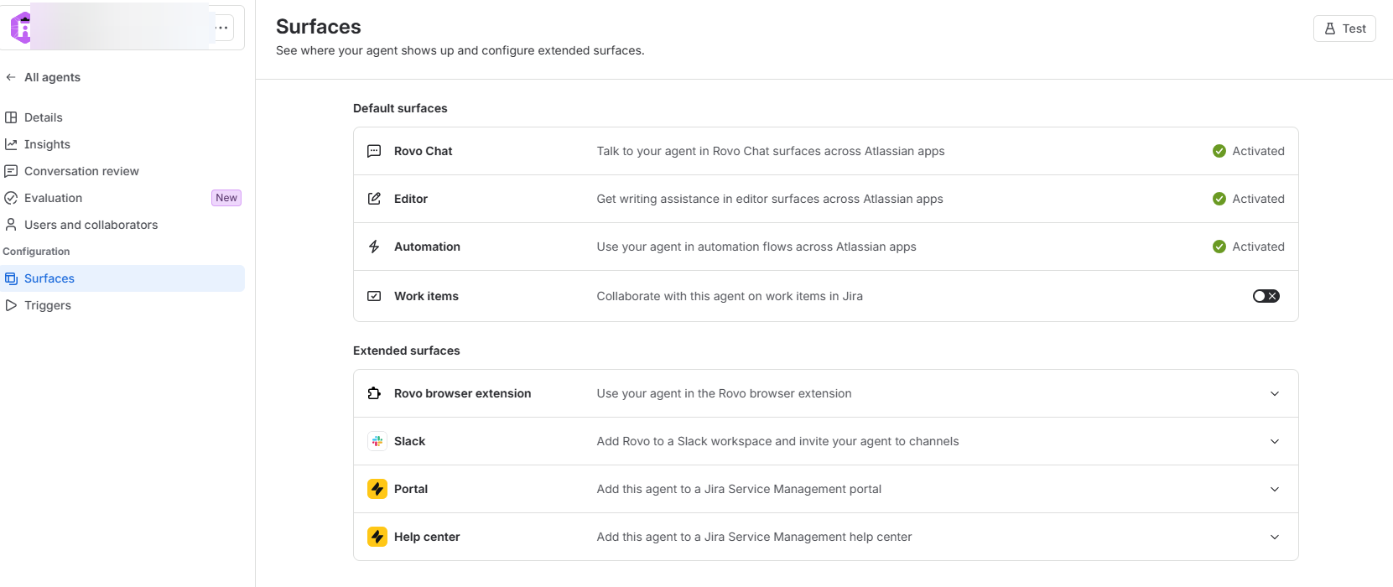Click the back arrow beside All agents
1393x587 pixels.
click(11, 77)
